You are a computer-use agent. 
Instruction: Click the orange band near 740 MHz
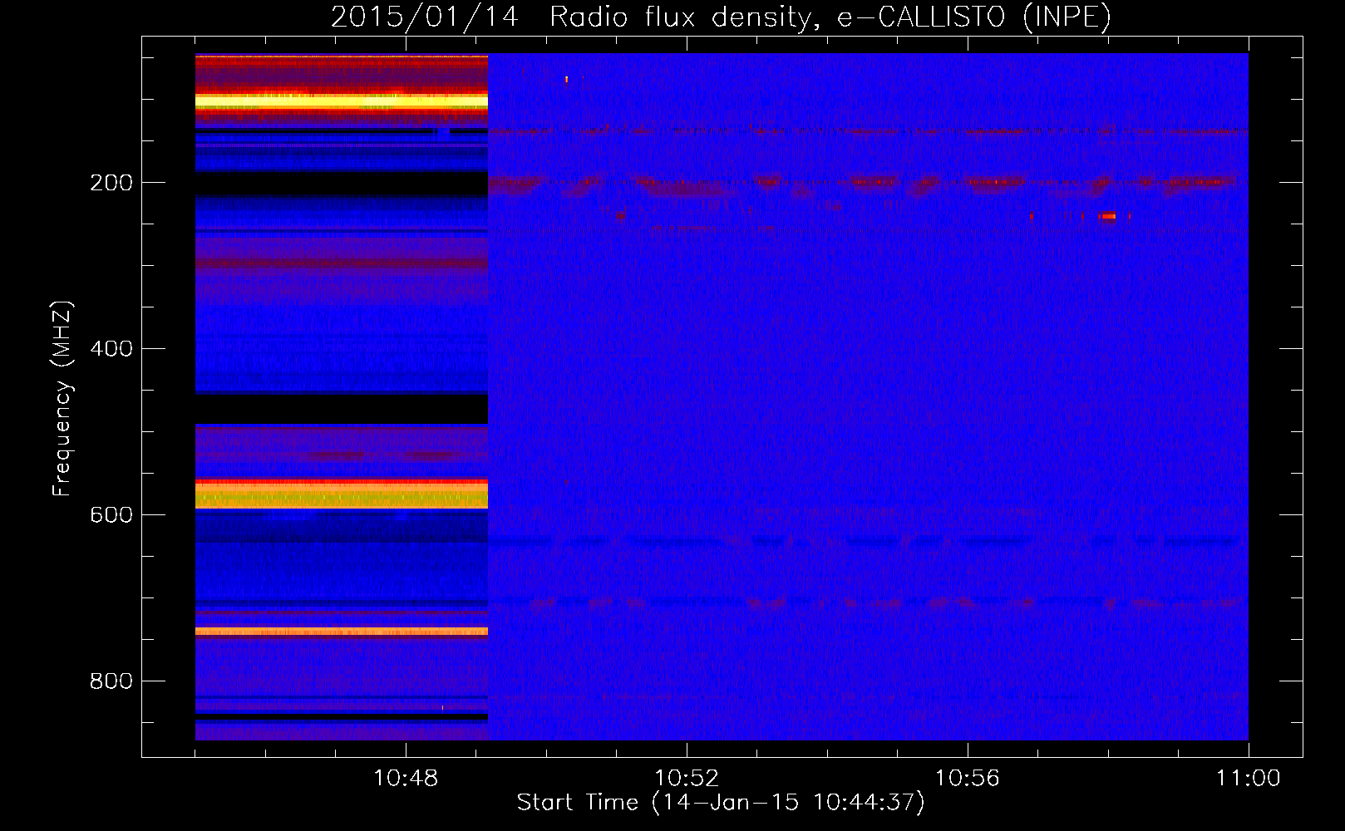click(x=342, y=632)
